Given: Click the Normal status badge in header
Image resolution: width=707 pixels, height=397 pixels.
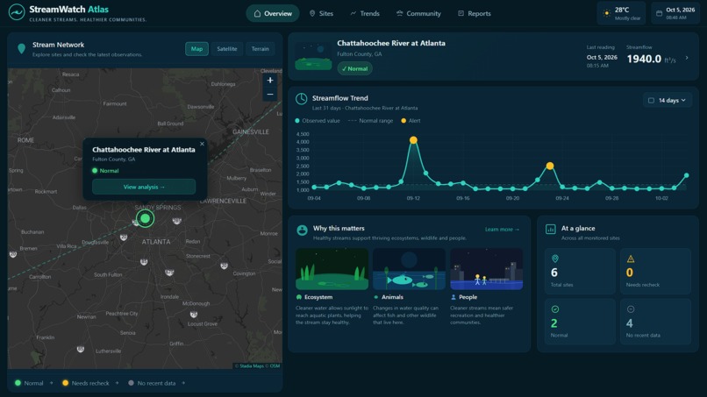Looking at the screenshot, I should pos(355,68).
